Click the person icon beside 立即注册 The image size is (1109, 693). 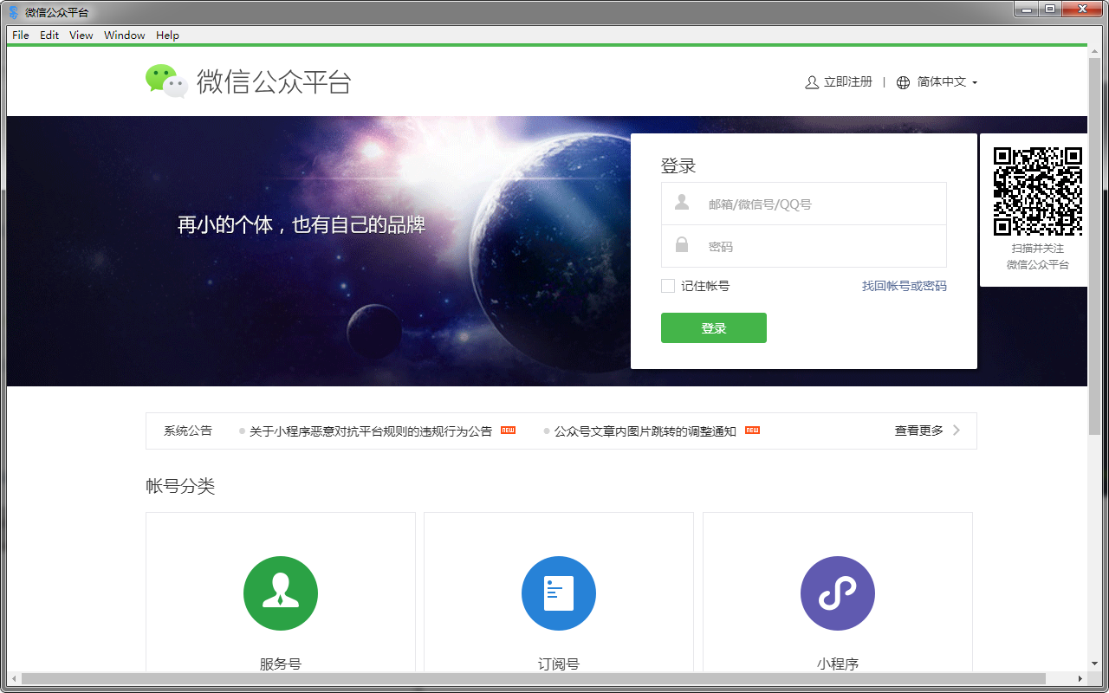pos(811,81)
